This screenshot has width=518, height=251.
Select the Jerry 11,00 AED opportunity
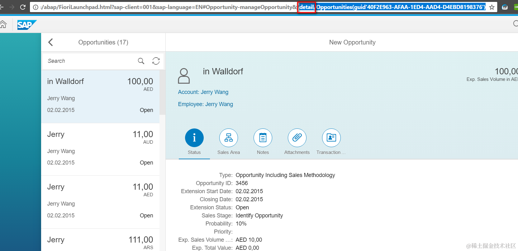(100, 202)
